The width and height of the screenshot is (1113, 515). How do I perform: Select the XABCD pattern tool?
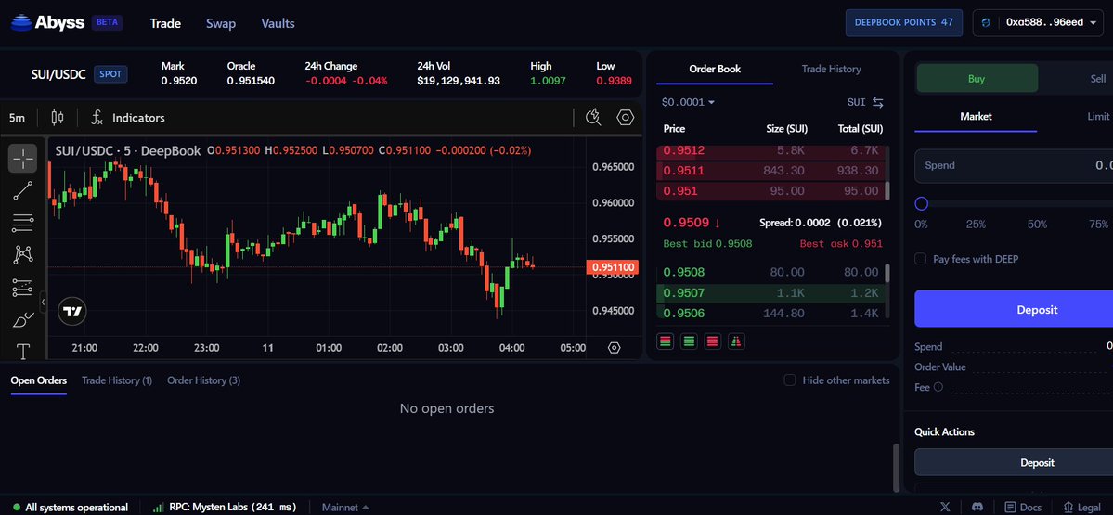pyautogui.click(x=22, y=254)
